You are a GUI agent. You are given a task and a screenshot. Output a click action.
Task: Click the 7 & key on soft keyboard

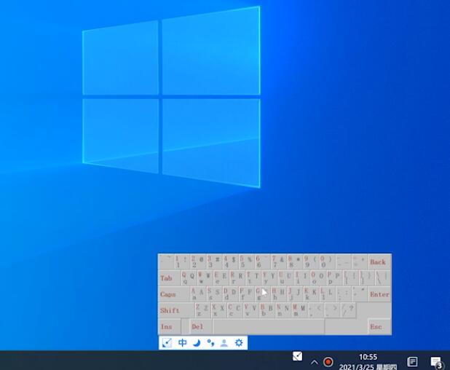(279, 261)
